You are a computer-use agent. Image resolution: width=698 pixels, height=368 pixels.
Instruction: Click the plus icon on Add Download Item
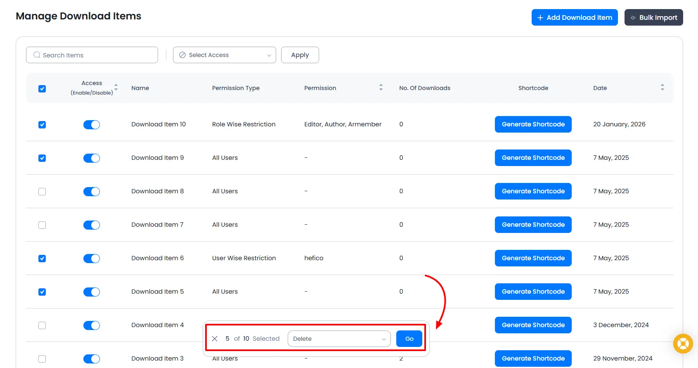coord(540,18)
